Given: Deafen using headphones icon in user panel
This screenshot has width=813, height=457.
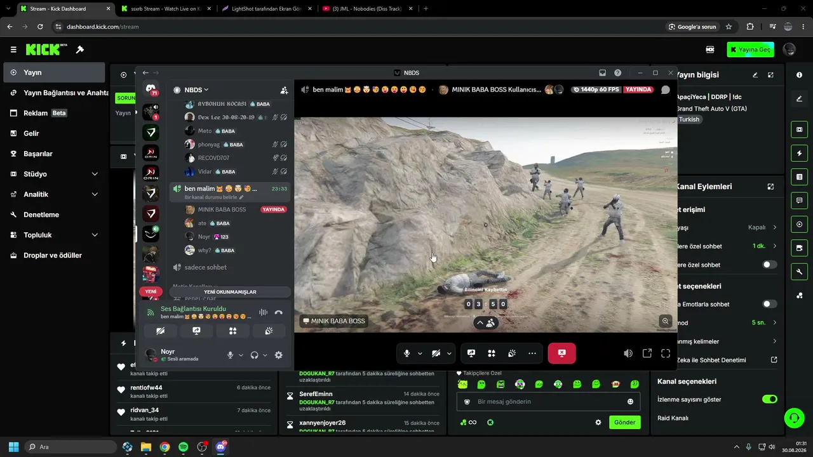Looking at the screenshot, I should click(254, 355).
